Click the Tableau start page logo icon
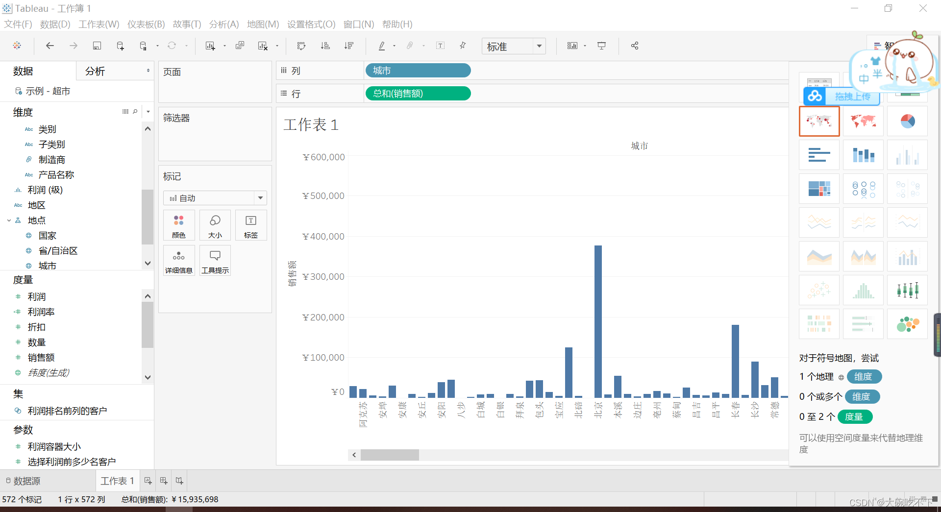The width and height of the screenshot is (941, 512). tap(17, 46)
